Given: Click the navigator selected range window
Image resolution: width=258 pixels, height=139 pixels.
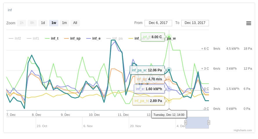Looking at the screenshot, I should [197, 123].
